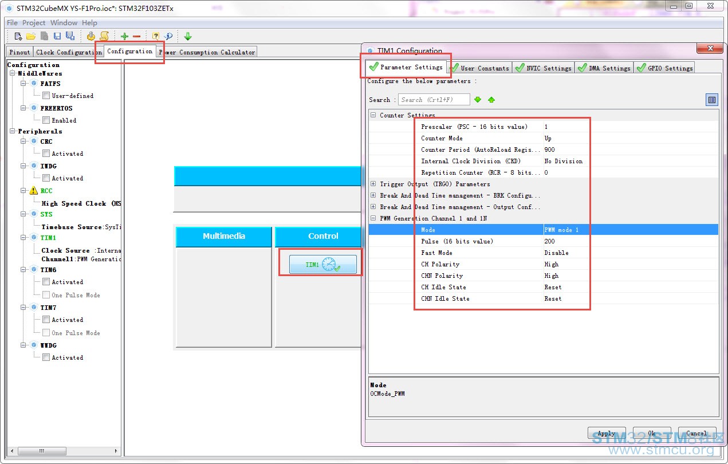Image resolution: width=728 pixels, height=464 pixels.
Task: Toggle the parameter table view icon
Action: 711,100
